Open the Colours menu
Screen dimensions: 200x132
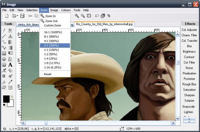66,10
